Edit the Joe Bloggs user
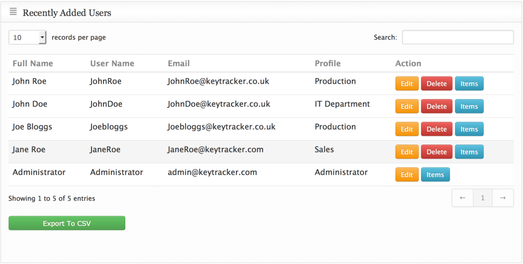The width and height of the screenshot is (523, 264). pyautogui.click(x=407, y=129)
